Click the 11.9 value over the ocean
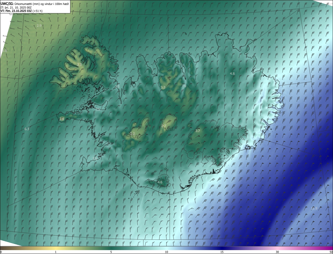The height and width of the screenshot is (254, 333). [314, 208]
